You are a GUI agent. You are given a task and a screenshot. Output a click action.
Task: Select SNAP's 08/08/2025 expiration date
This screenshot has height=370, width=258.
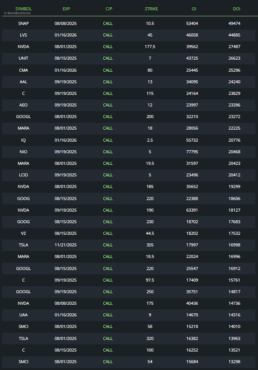coord(66,23)
